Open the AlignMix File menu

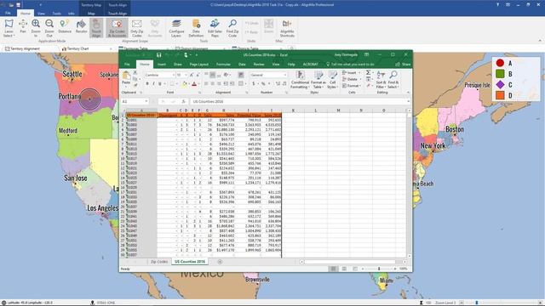[x=8, y=14]
